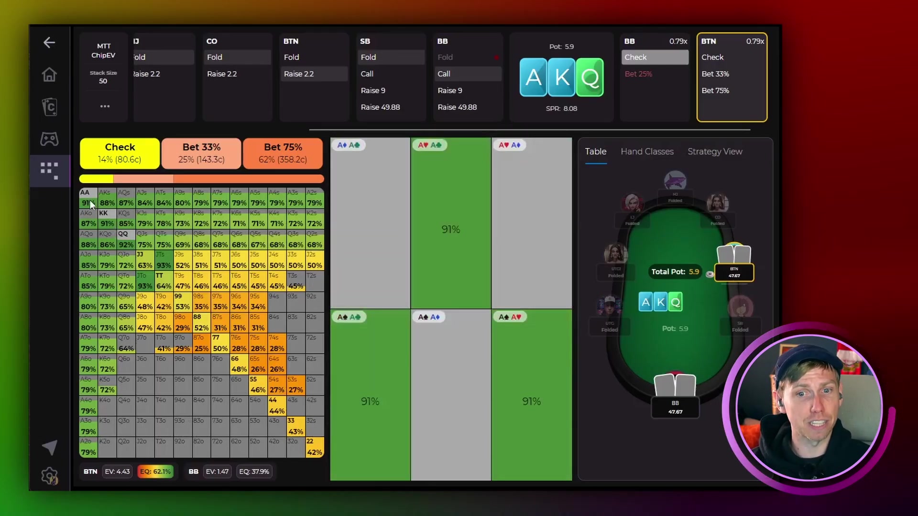Click the A♠ A♥ combo tile
918x516 pixels.
(x=531, y=395)
